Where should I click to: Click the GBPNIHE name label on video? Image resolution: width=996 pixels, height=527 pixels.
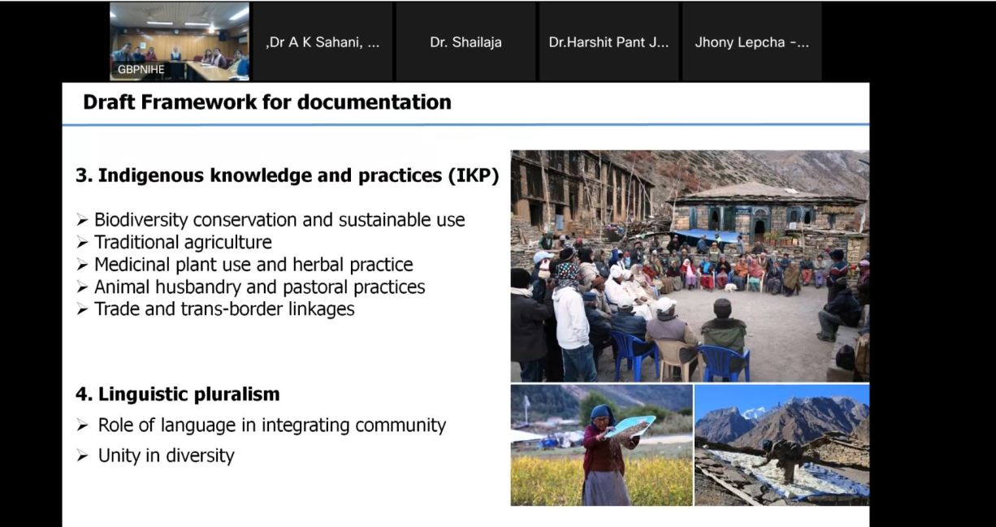pos(141,70)
